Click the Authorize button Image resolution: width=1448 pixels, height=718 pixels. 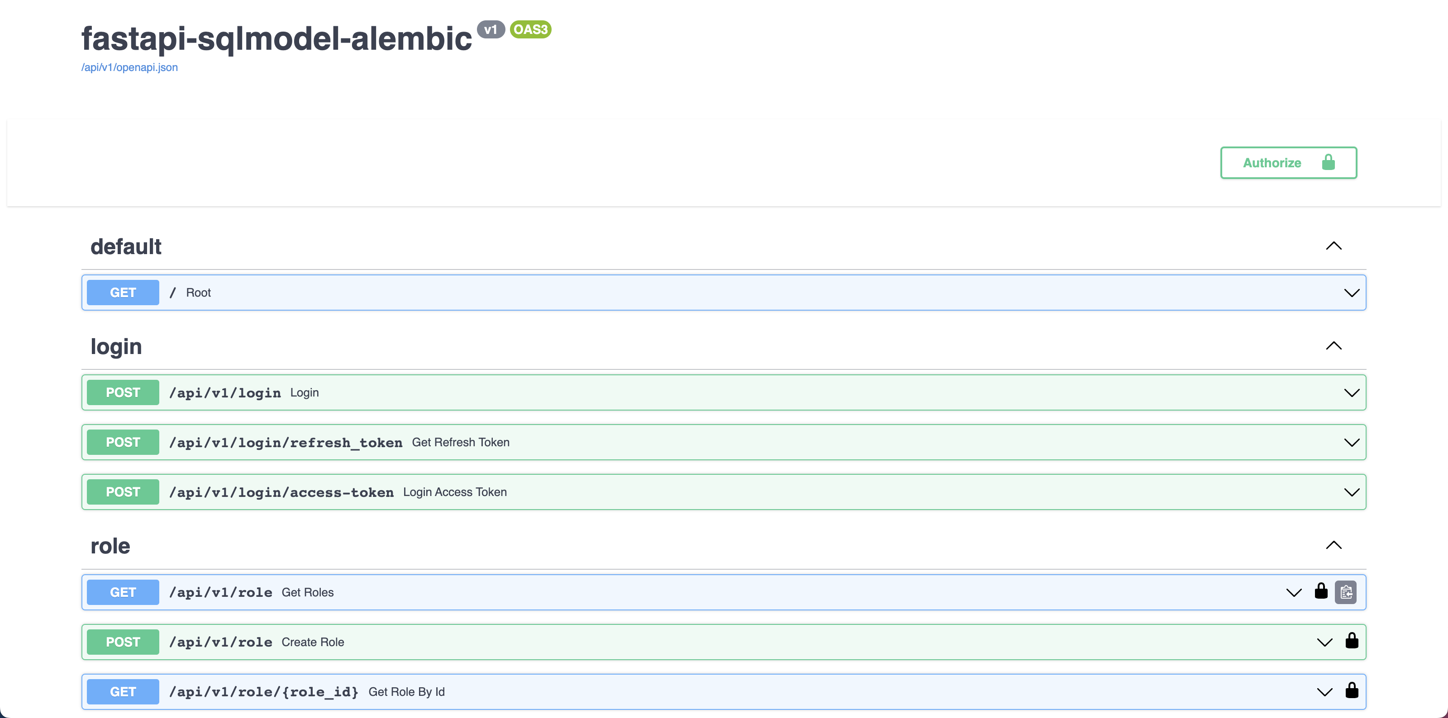1288,163
